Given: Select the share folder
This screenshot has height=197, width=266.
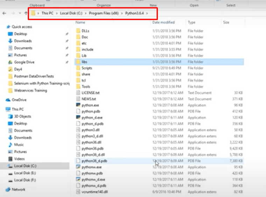Looking at the screenshot, I should pyautogui.click(x=86, y=74).
